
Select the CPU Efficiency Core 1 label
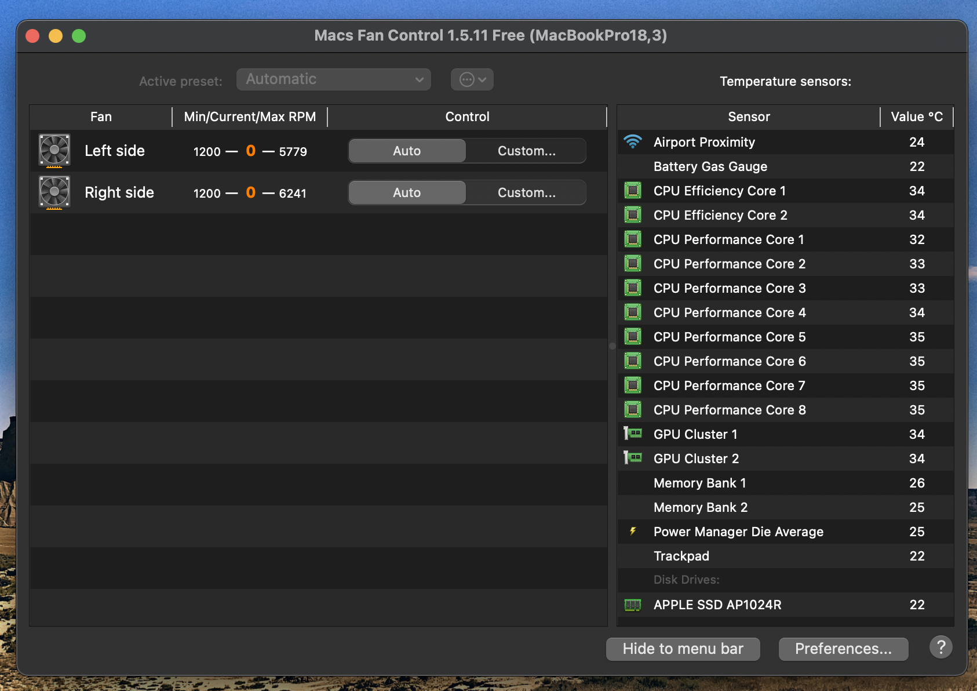720,191
